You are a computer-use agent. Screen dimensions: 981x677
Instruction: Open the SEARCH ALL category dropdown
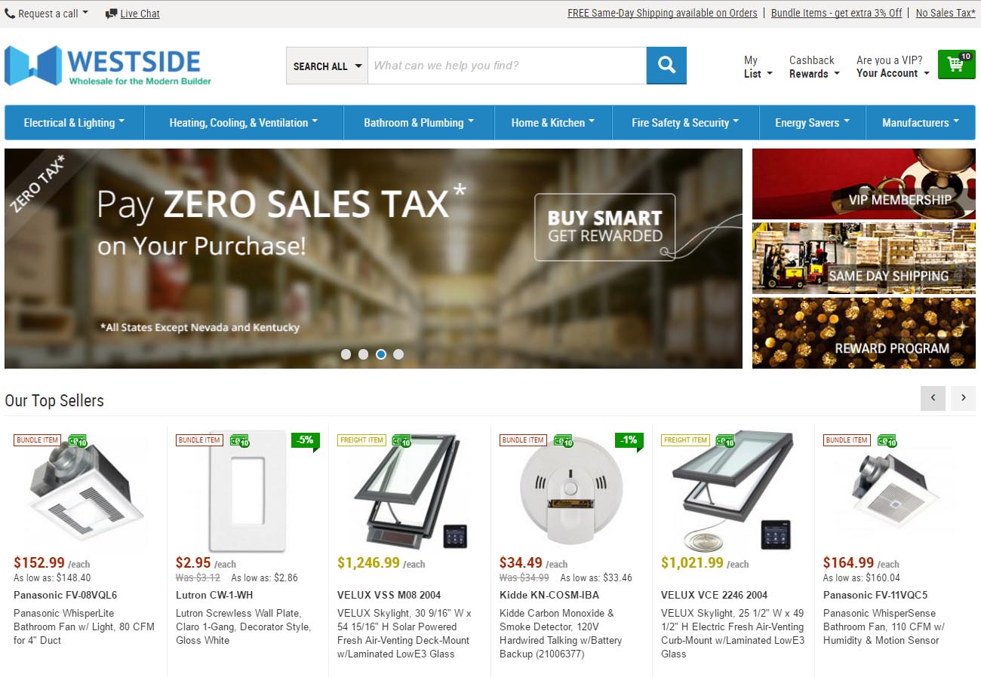(327, 66)
